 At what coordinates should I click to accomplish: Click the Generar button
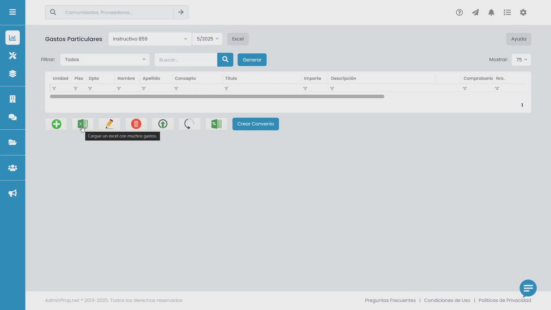click(x=252, y=60)
